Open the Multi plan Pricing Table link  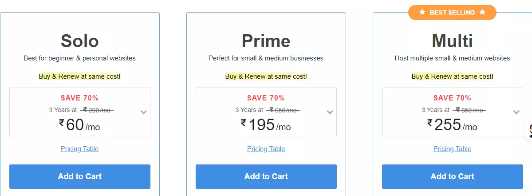[452, 149]
